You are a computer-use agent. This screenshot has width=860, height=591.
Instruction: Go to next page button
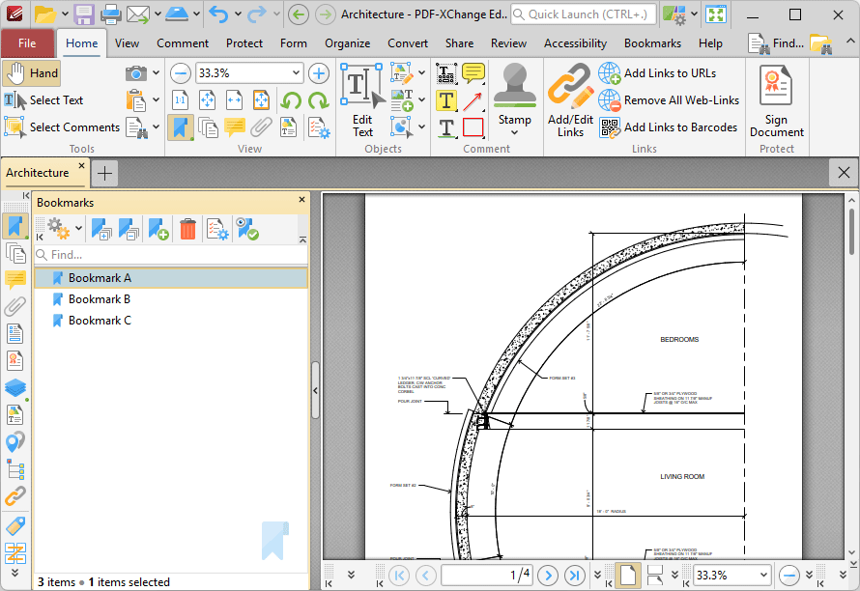(547, 575)
